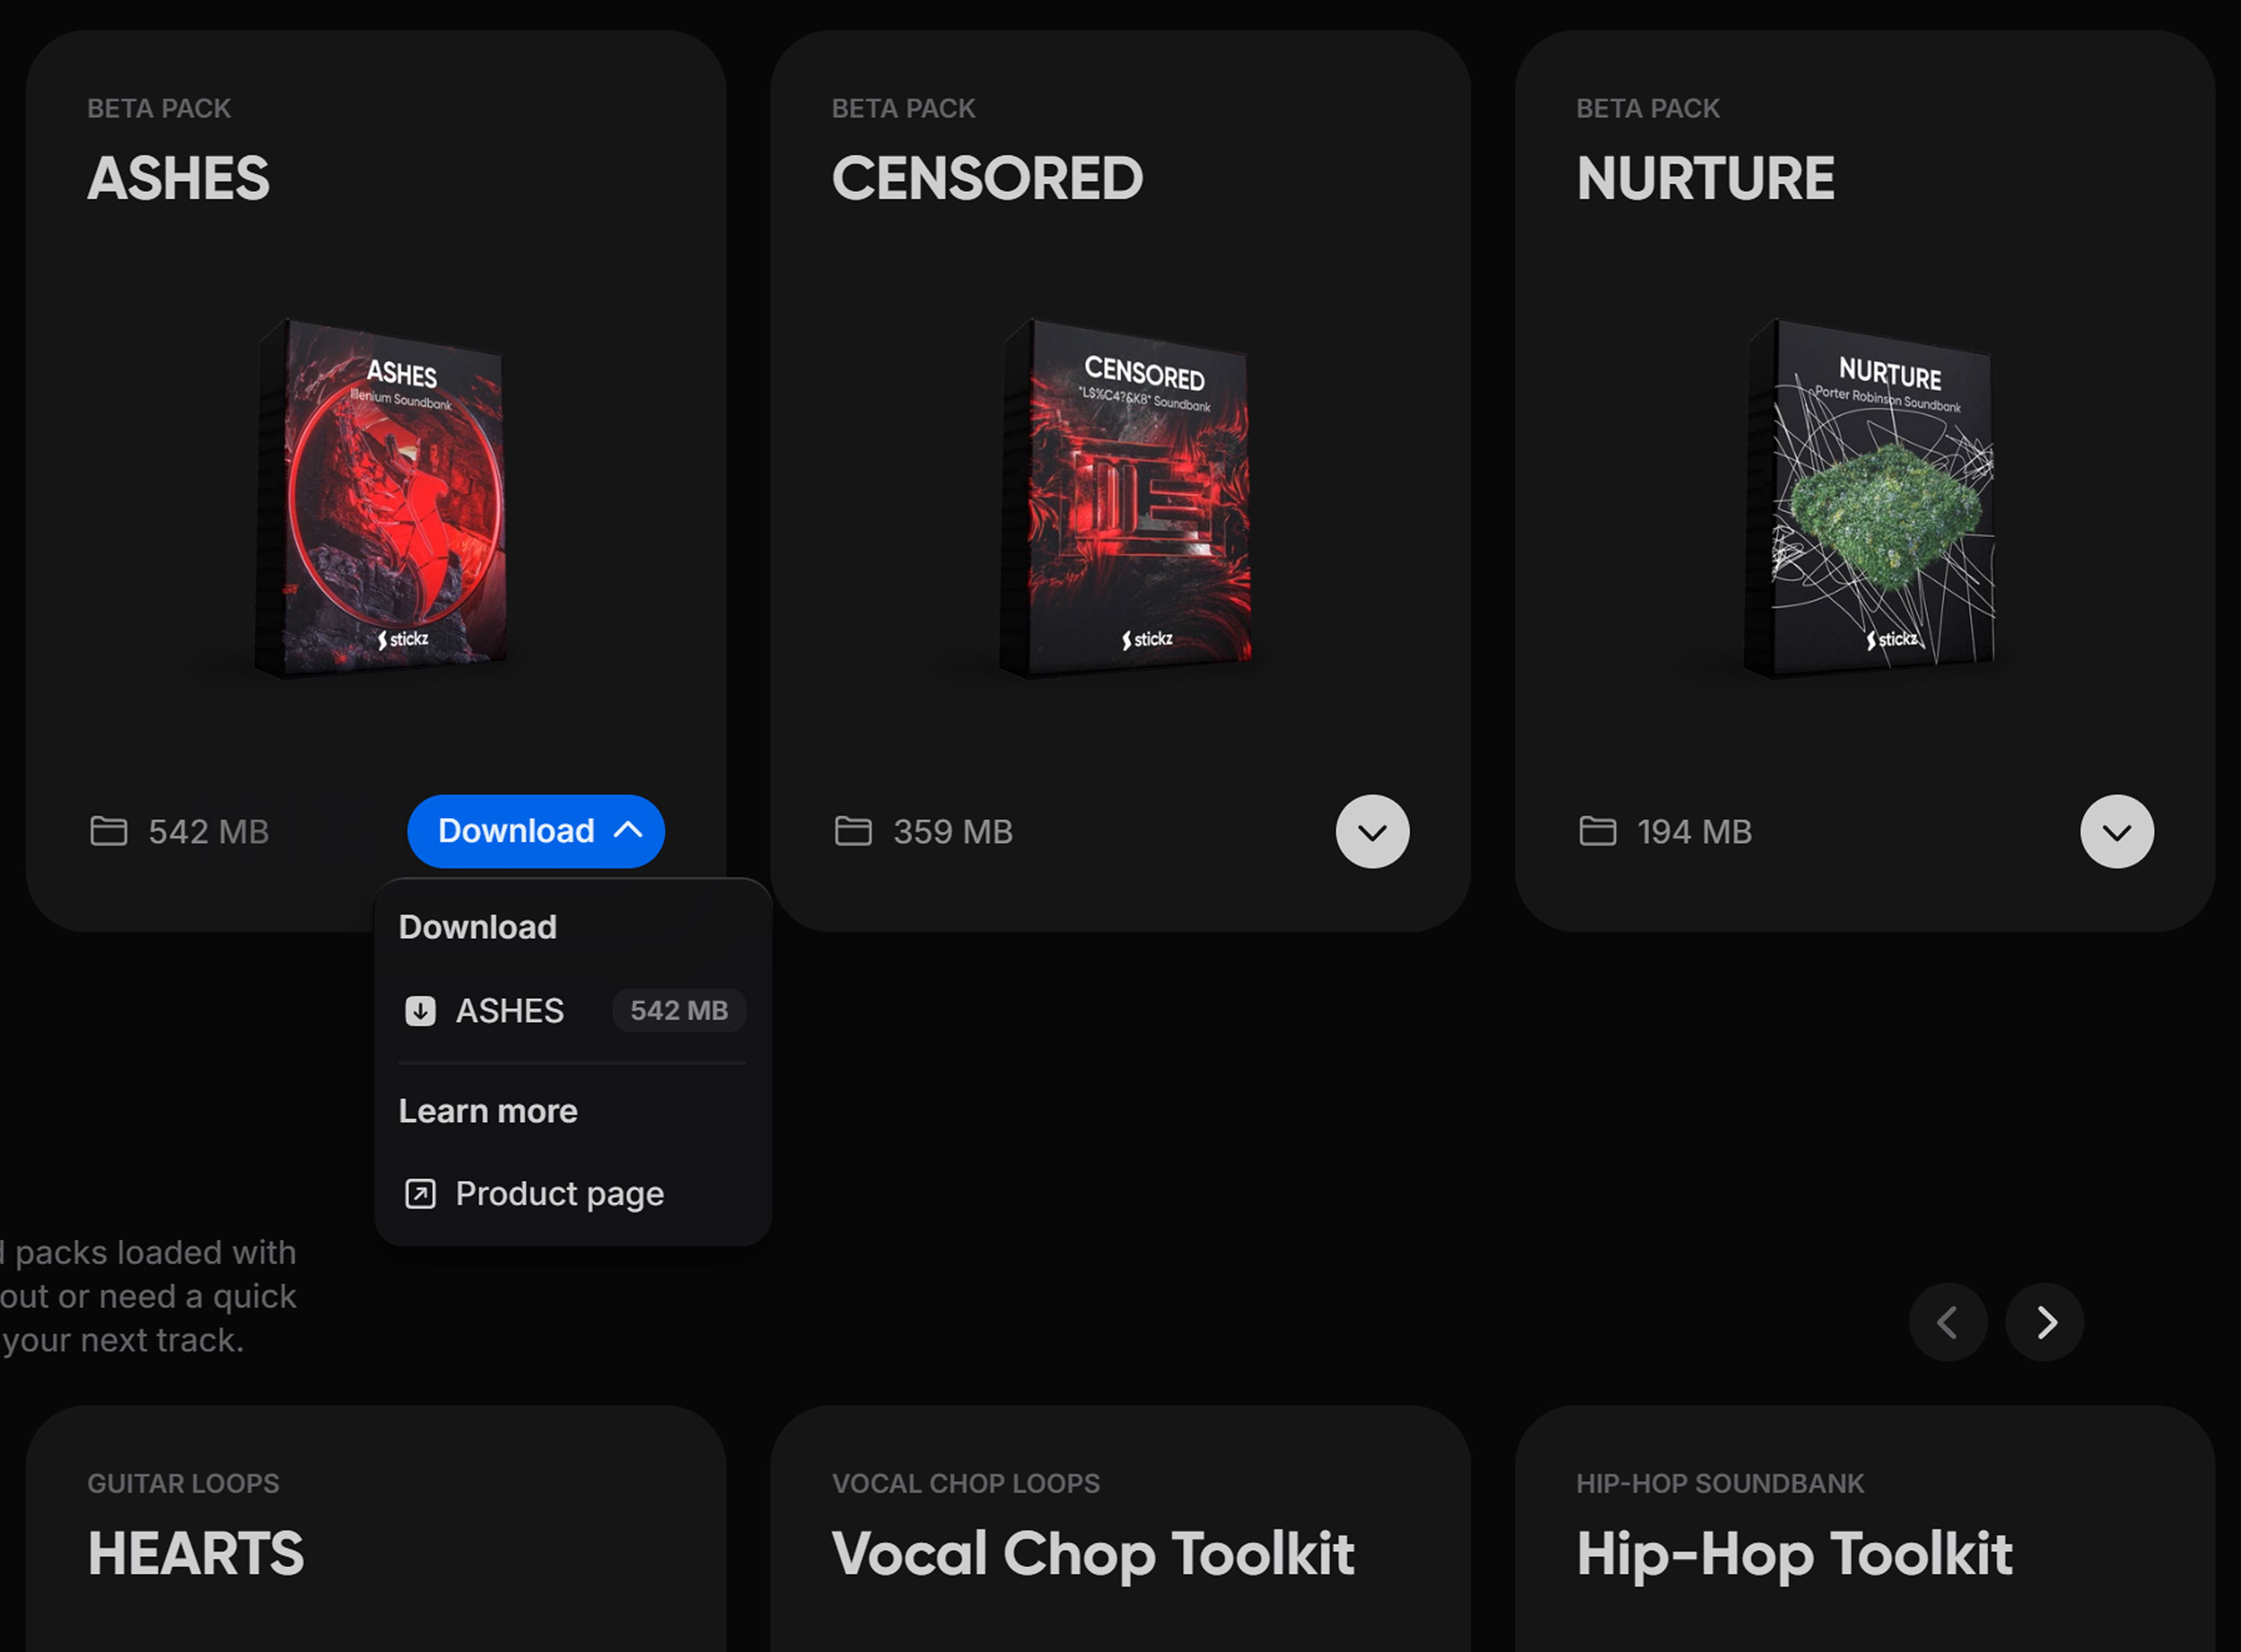Screen dimensions: 2241x1652
Task: Click the download icon next to ASHES
Action: tap(420, 1011)
